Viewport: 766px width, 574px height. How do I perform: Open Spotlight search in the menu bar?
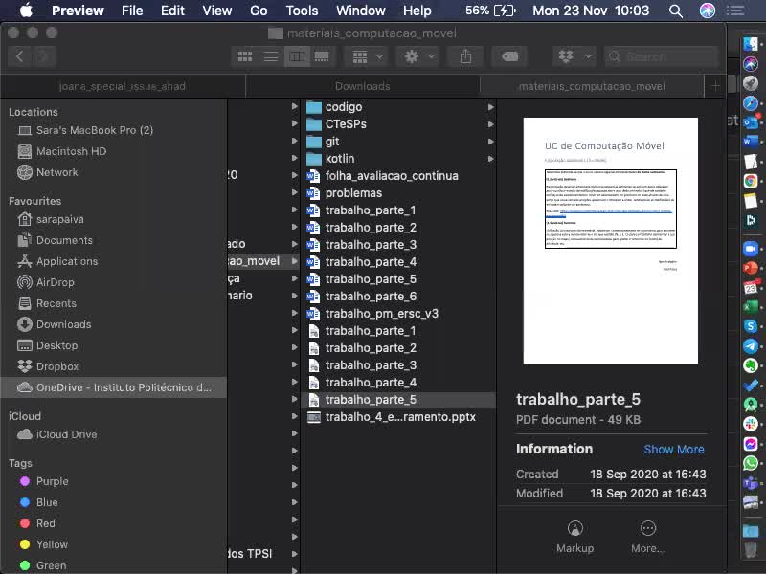tap(676, 11)
